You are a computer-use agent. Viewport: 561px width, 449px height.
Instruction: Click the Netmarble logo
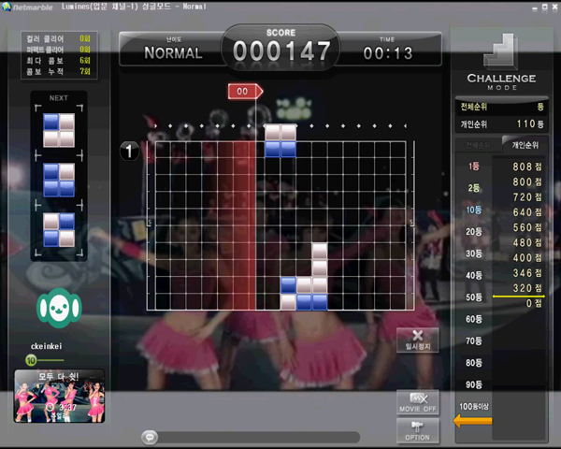28,7
